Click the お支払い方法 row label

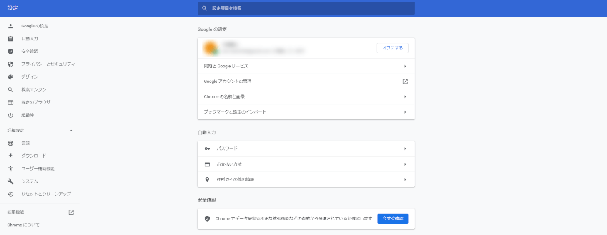(229, 164)
